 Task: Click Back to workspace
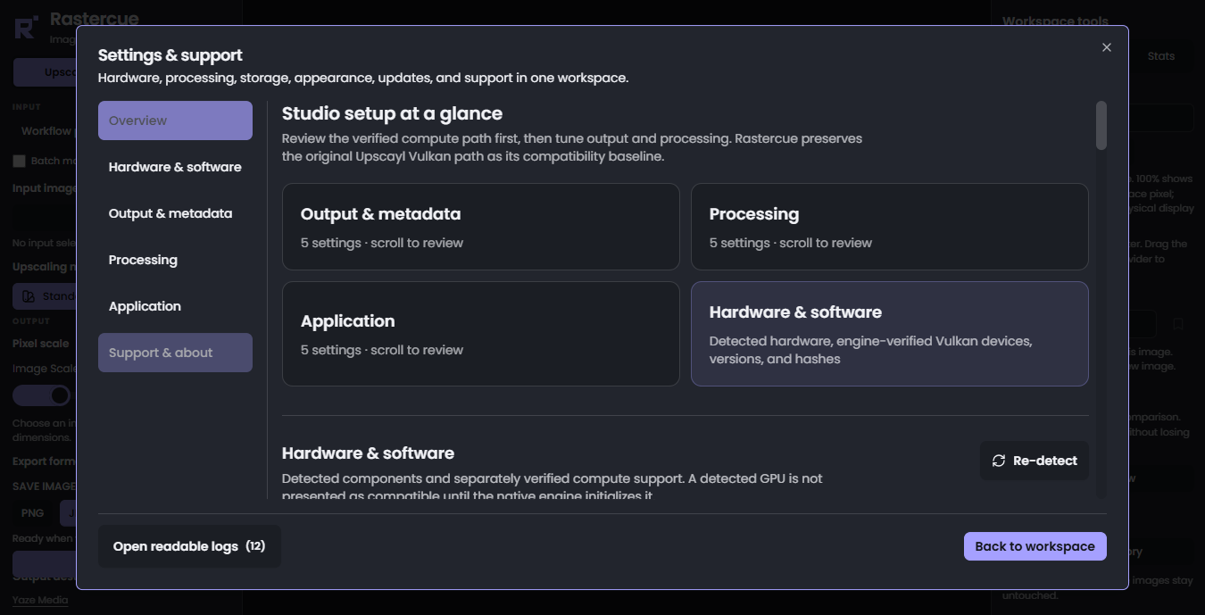tap(1035, 546)
